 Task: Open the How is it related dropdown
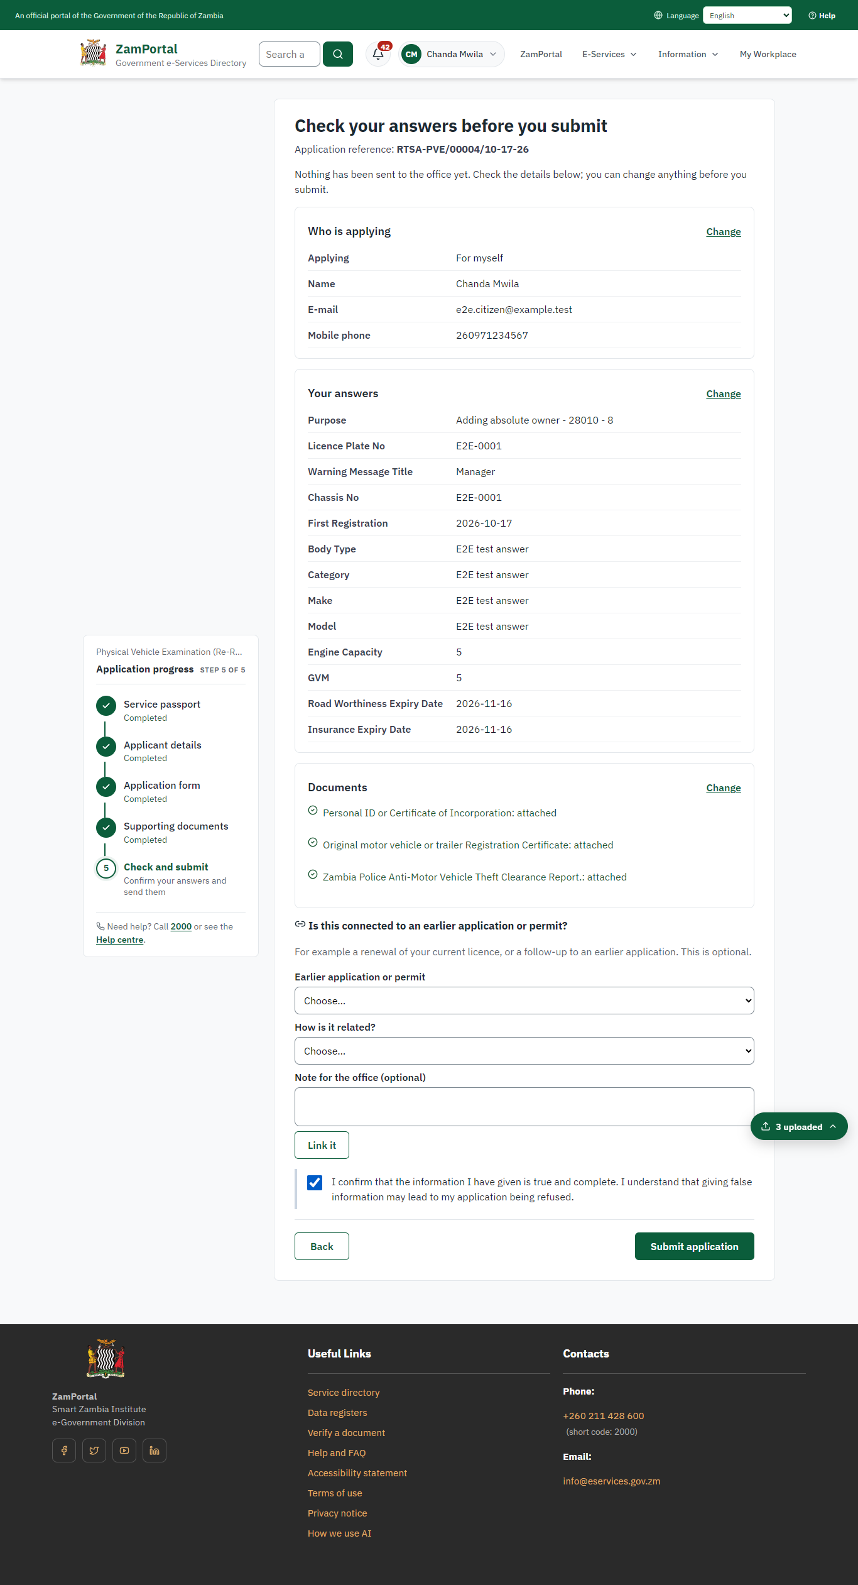tap(524, 1051)
